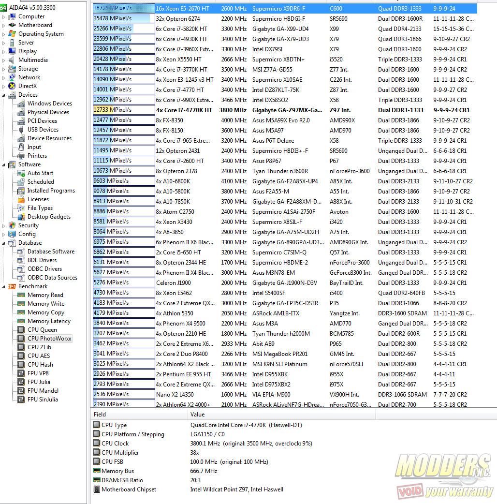Select CPU PhotoWorxx benchmark
Image resolution: width=497 pixels, height=504 pixels.
coord(49,339)
